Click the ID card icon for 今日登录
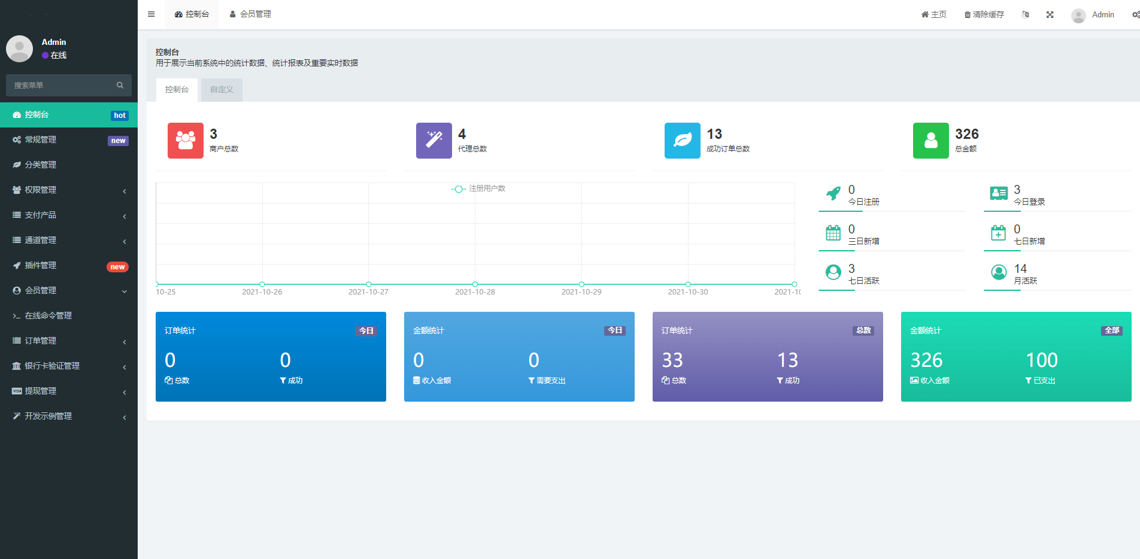Screen dimensions: 1140x559 click(998, 193)
